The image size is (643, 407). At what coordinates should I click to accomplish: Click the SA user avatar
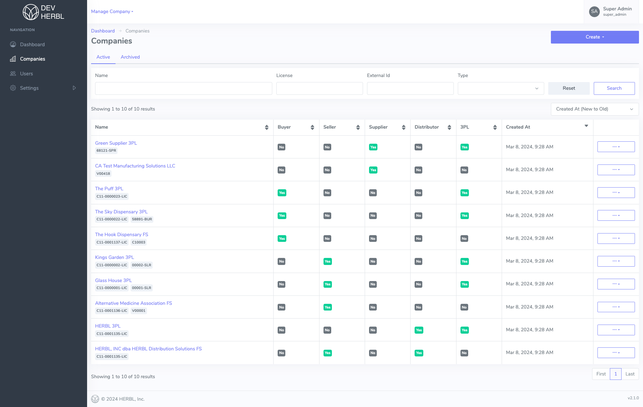tap(594, 11)
